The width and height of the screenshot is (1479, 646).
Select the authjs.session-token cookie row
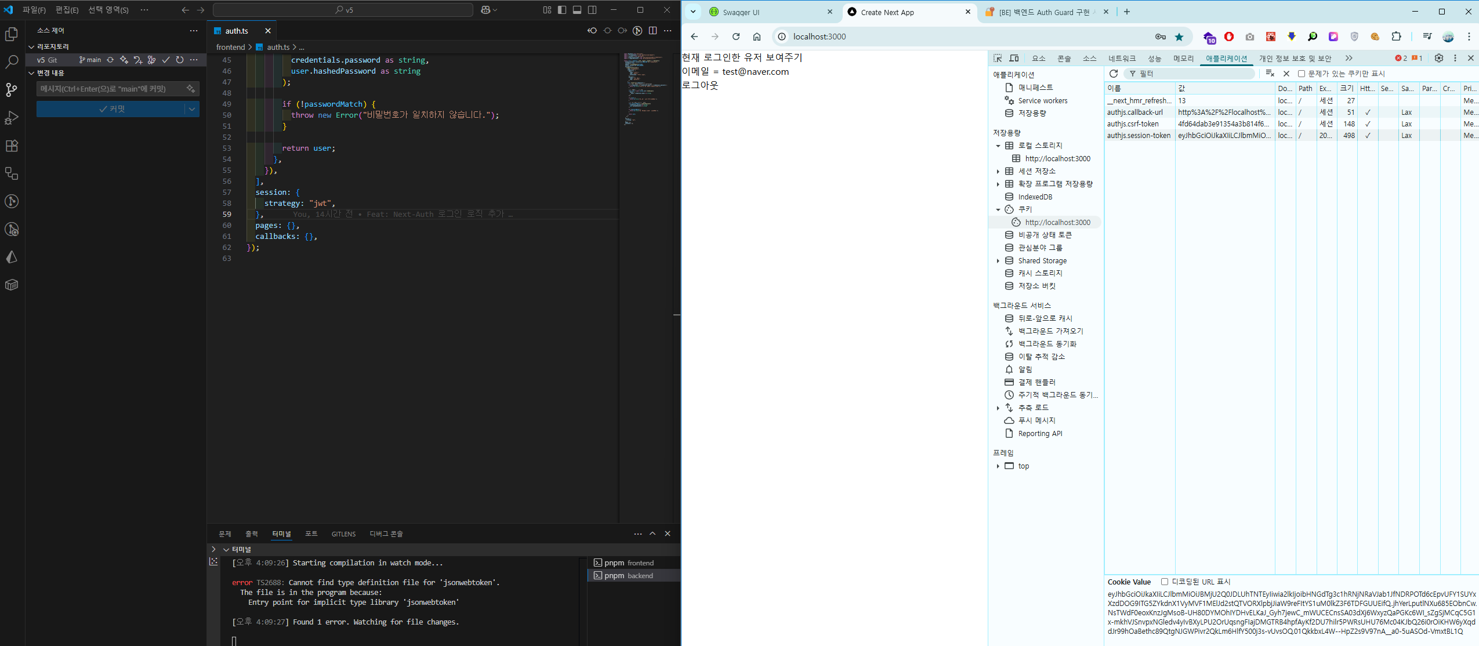point(1292,136)
